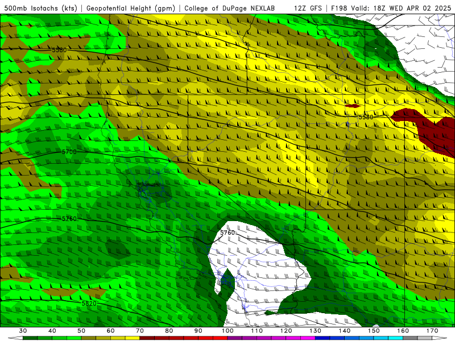Click "College of DuPage NEXLAB" in header
This screenshot has height=341, width=455.
click(x=230, y=9)
